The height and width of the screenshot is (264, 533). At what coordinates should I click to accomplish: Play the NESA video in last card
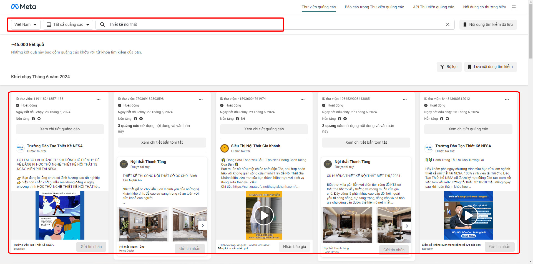coord(468,215)
